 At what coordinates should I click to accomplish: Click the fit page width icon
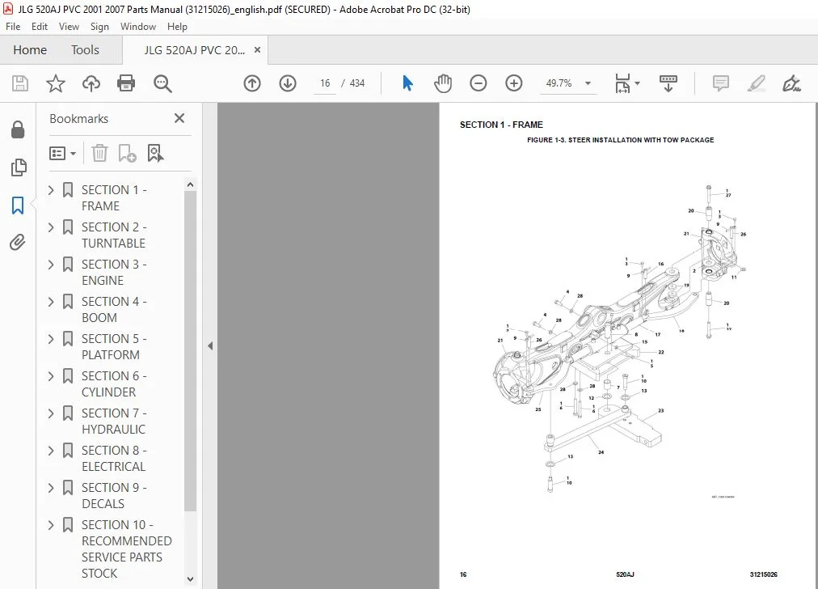click(x=622, y=83)
